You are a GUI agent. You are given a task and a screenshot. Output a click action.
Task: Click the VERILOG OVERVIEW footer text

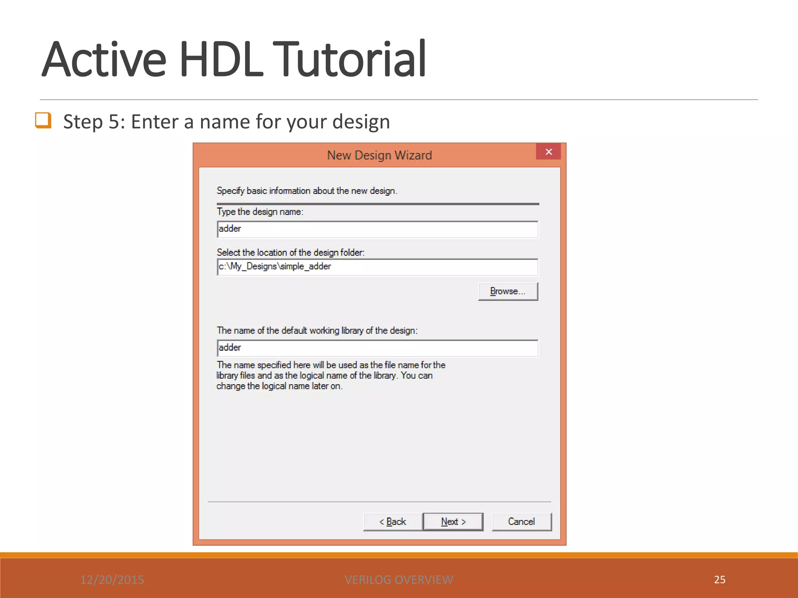(399, 580)
